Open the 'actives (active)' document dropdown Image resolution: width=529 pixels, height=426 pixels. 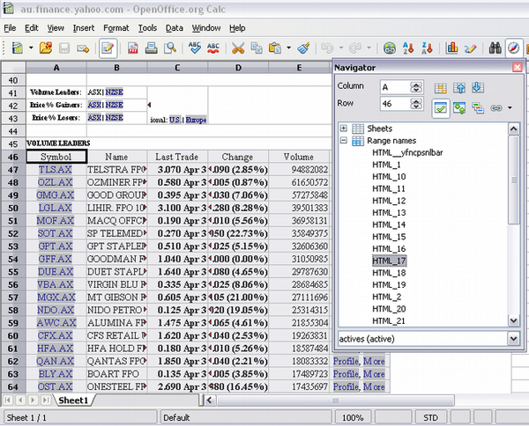click(513, 339)
